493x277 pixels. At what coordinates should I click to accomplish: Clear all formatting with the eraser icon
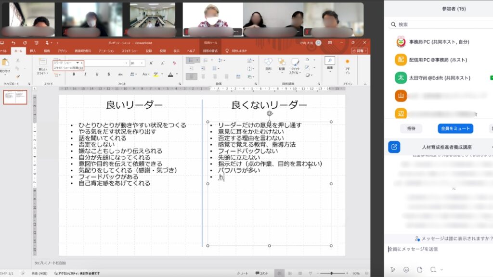click(174, 63)
